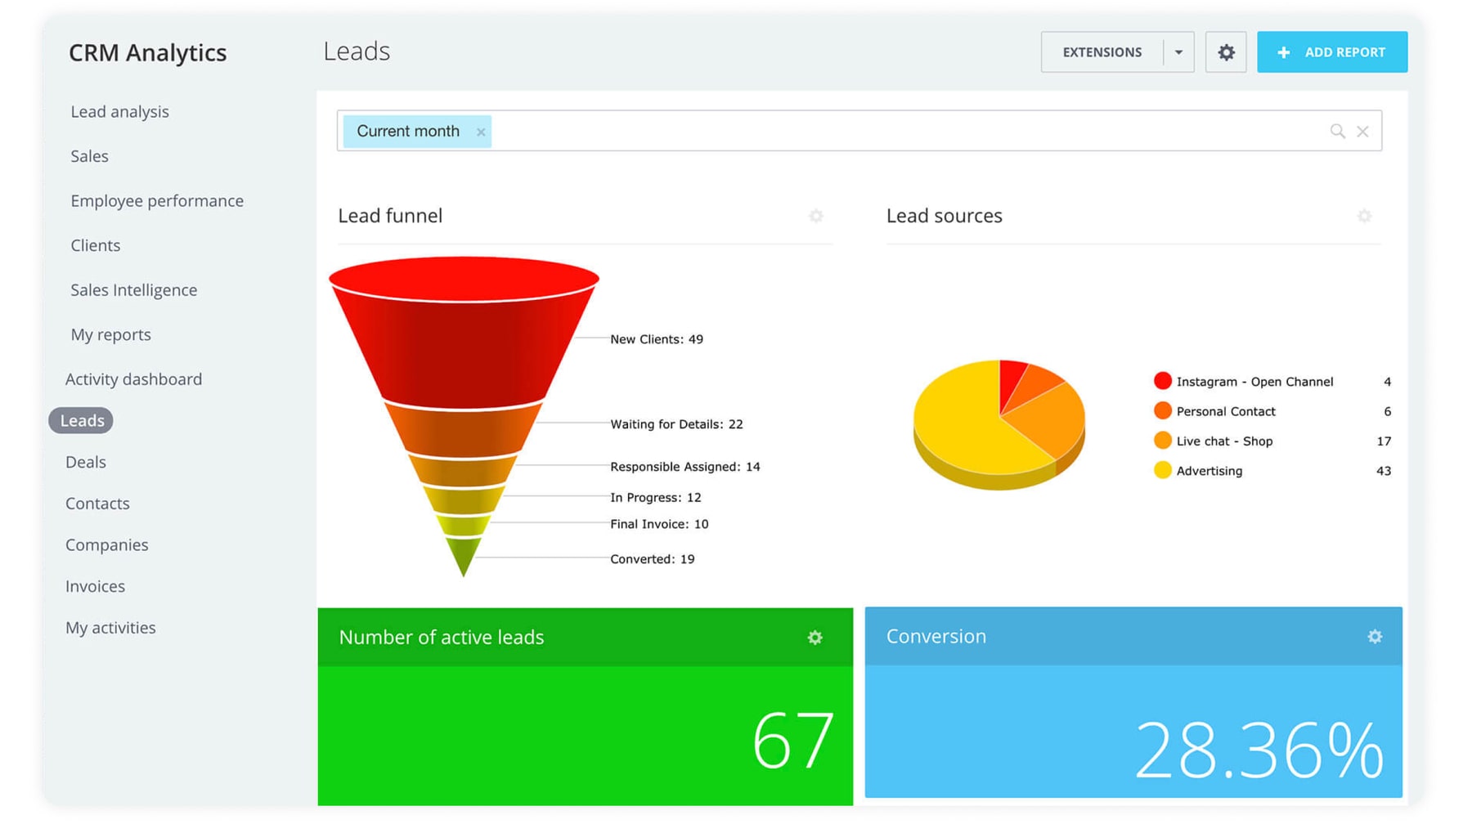Image resolution: width=1472 pixels, height=833 pixels.
Task: Expand the Extensions dropdown arrow
Action: (1178, 52)
